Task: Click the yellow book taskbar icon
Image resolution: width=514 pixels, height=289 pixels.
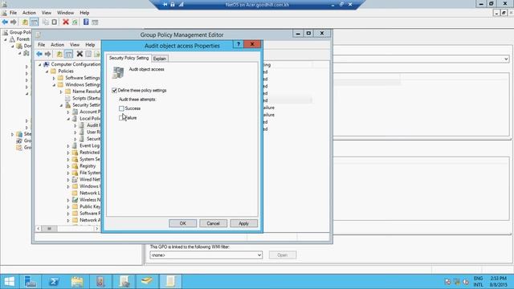Action: [x=147, y=282]
